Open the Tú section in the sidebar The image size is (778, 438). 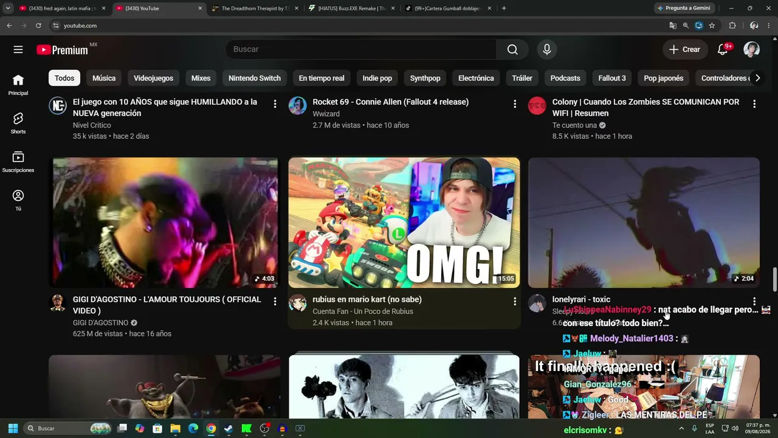(x=18, y=200)
